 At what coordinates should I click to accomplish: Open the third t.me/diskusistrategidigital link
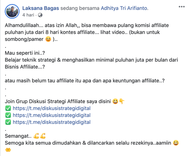click(x=51, y=122)
